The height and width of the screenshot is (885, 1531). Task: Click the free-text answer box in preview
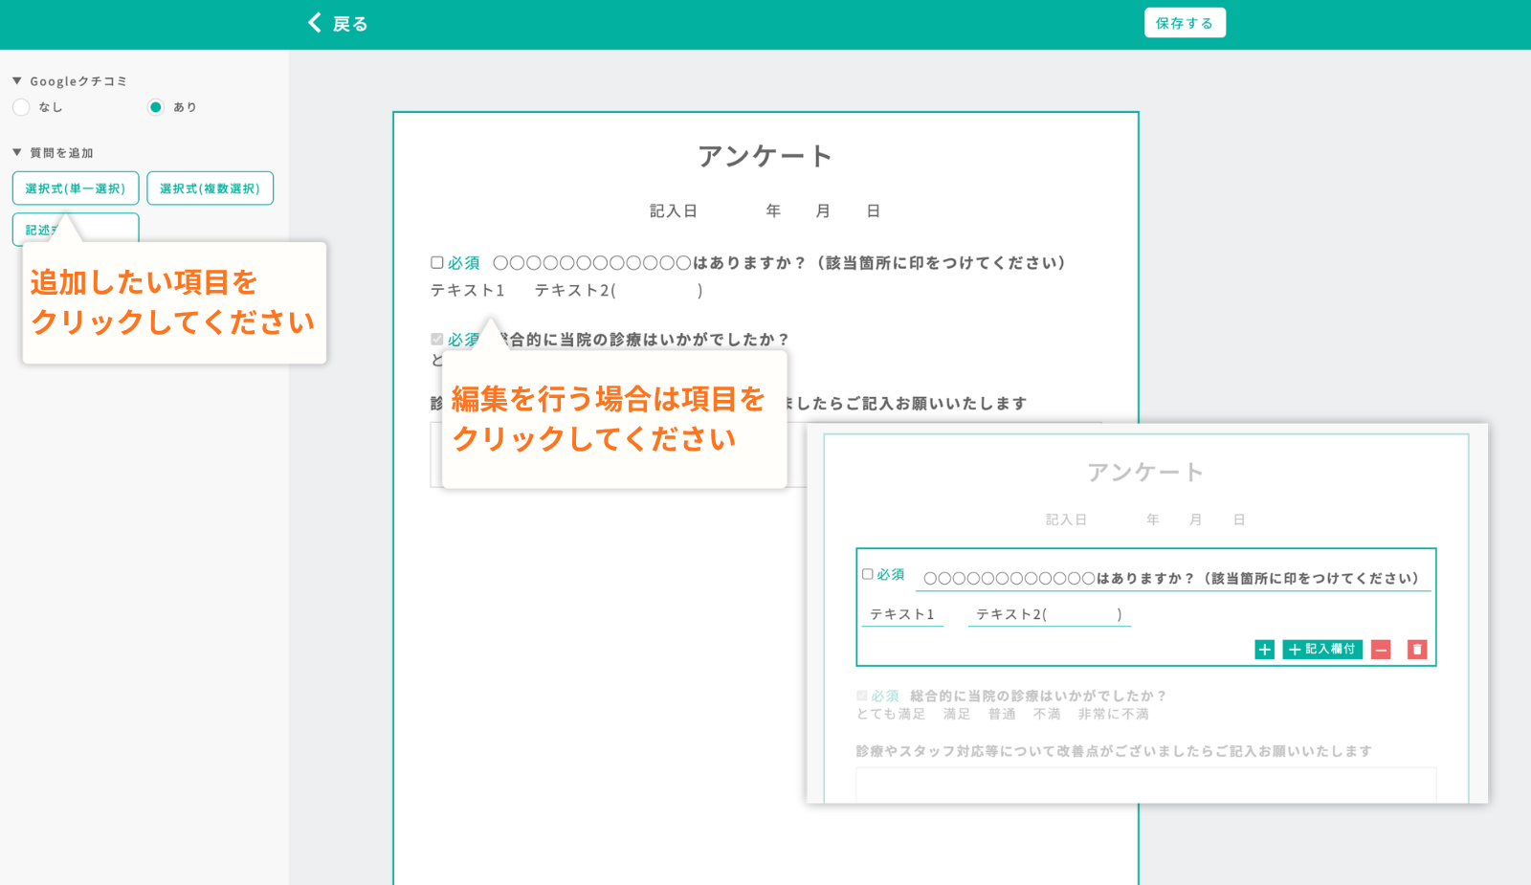pos(1146,785)
